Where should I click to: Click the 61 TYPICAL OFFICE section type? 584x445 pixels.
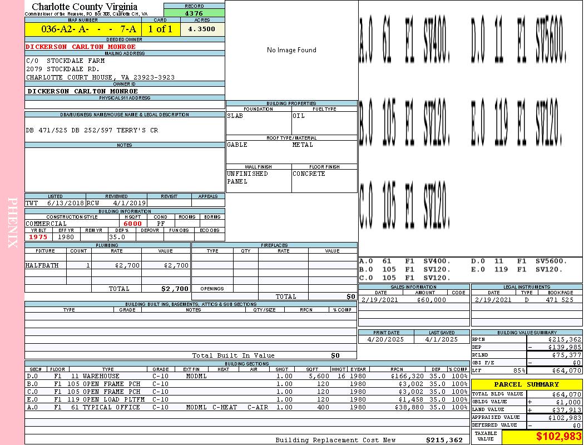coord(106,407)
